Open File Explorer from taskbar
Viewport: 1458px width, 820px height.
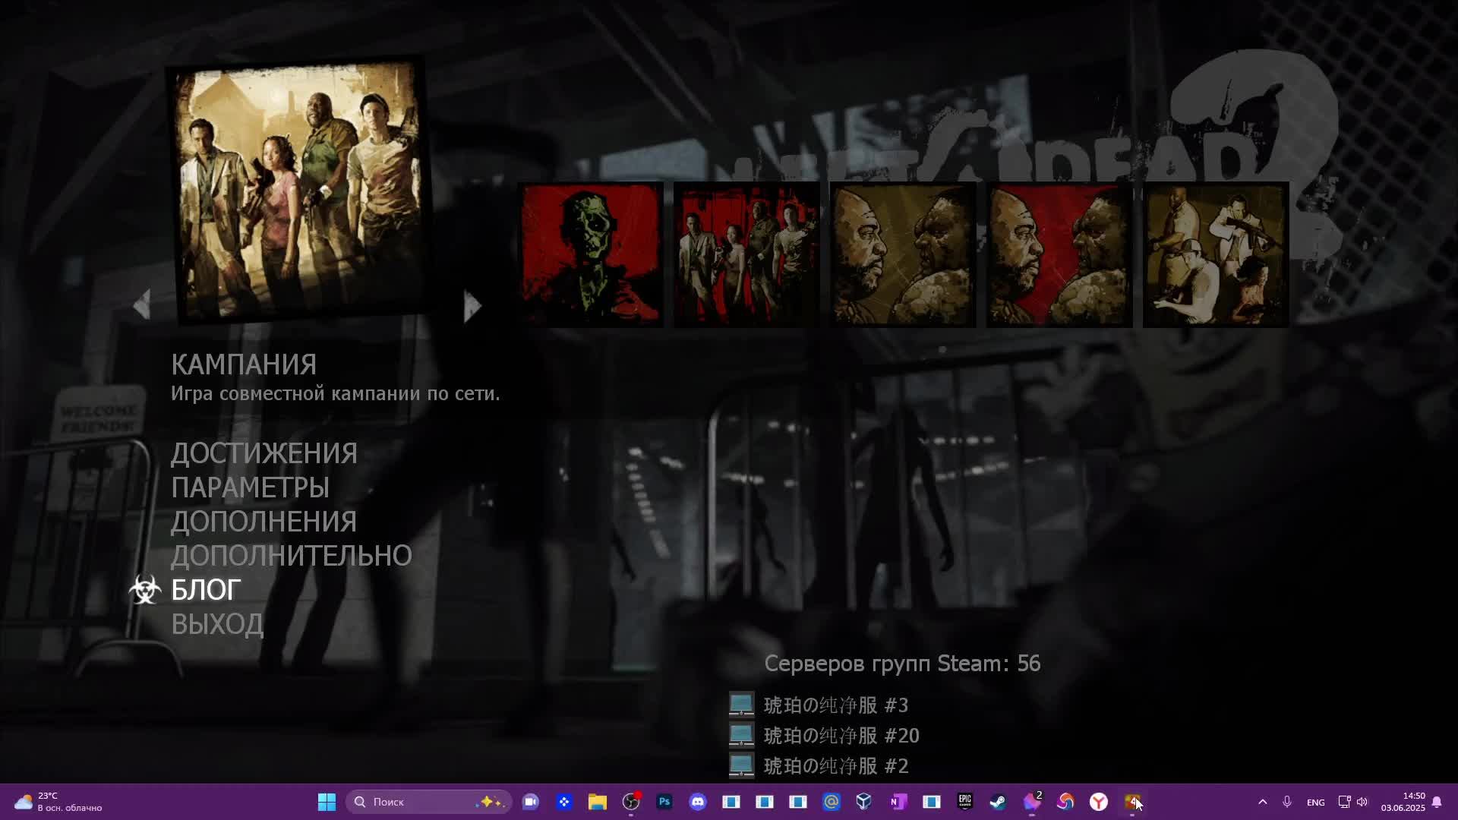tap(598, 802)
